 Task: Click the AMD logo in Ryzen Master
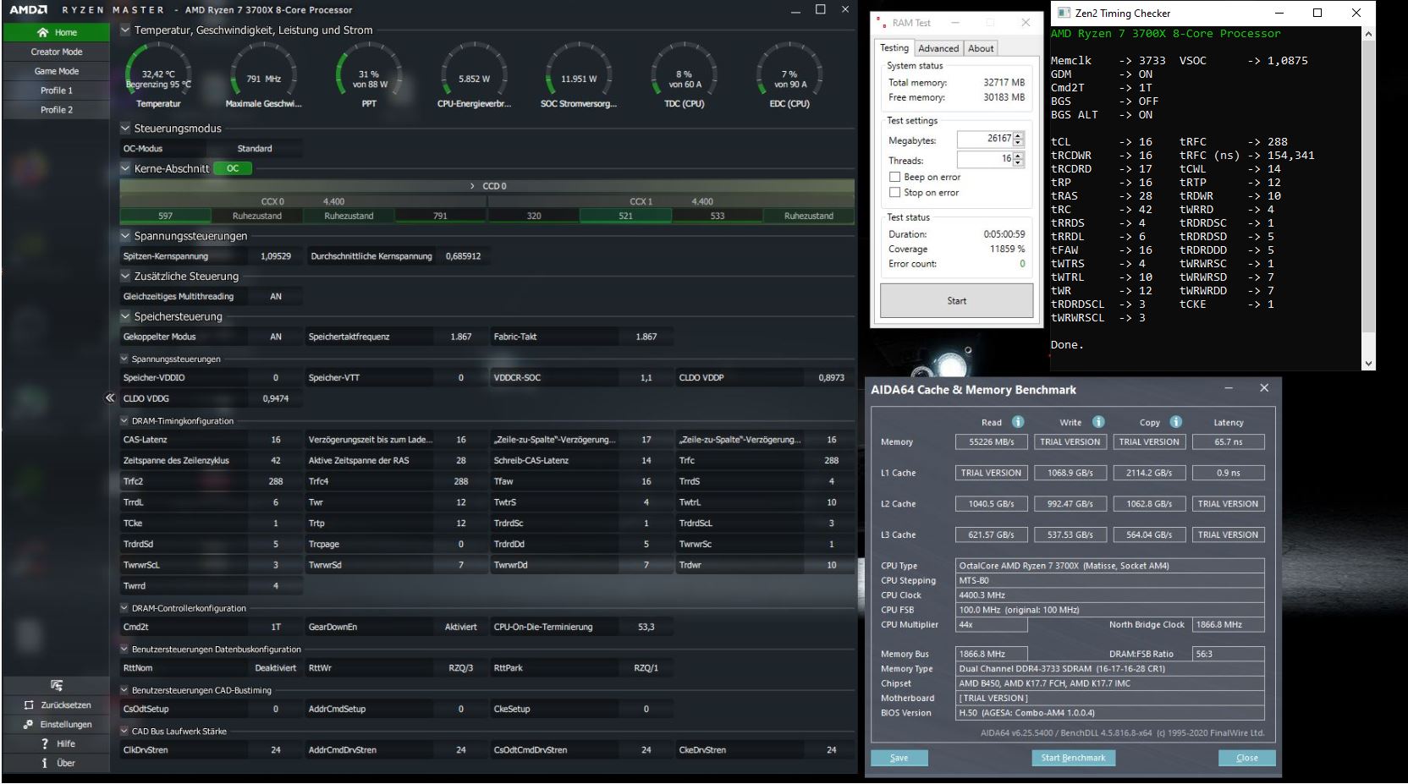28,10
